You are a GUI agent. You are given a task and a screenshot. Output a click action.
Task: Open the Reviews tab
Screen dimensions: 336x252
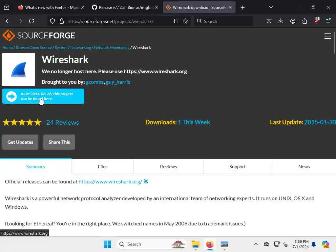[x=168, y=167]
